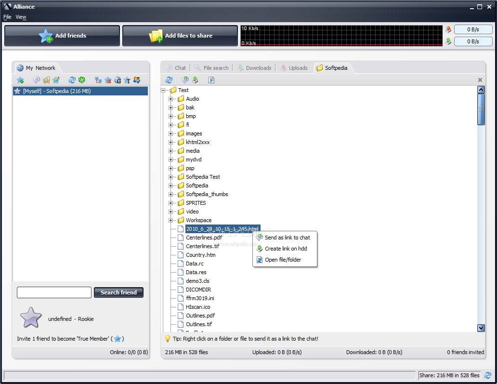Click the file tree scrollbar thumb

point(481,109)
